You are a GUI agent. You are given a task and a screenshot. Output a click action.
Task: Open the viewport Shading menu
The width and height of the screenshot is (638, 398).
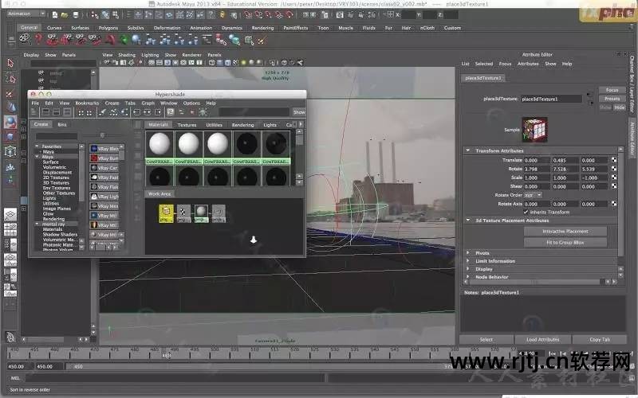127,55
